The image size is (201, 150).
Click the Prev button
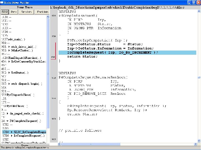[x=14, y=12]
